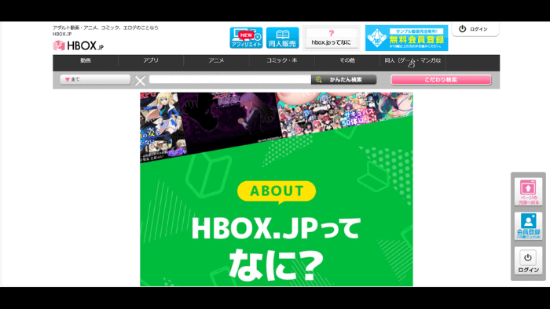The width and height of the screenshot is (550, 309).
Task: Open the アニメ menu
Action: pyautogui.click(x=216, y=60)
